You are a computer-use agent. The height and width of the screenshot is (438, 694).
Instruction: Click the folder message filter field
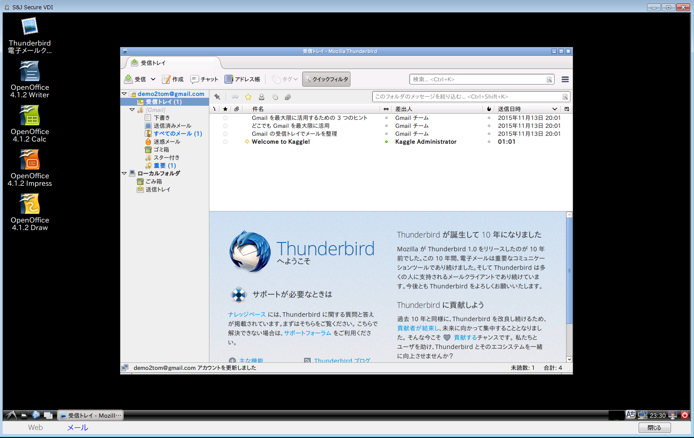tap(471, 96)
